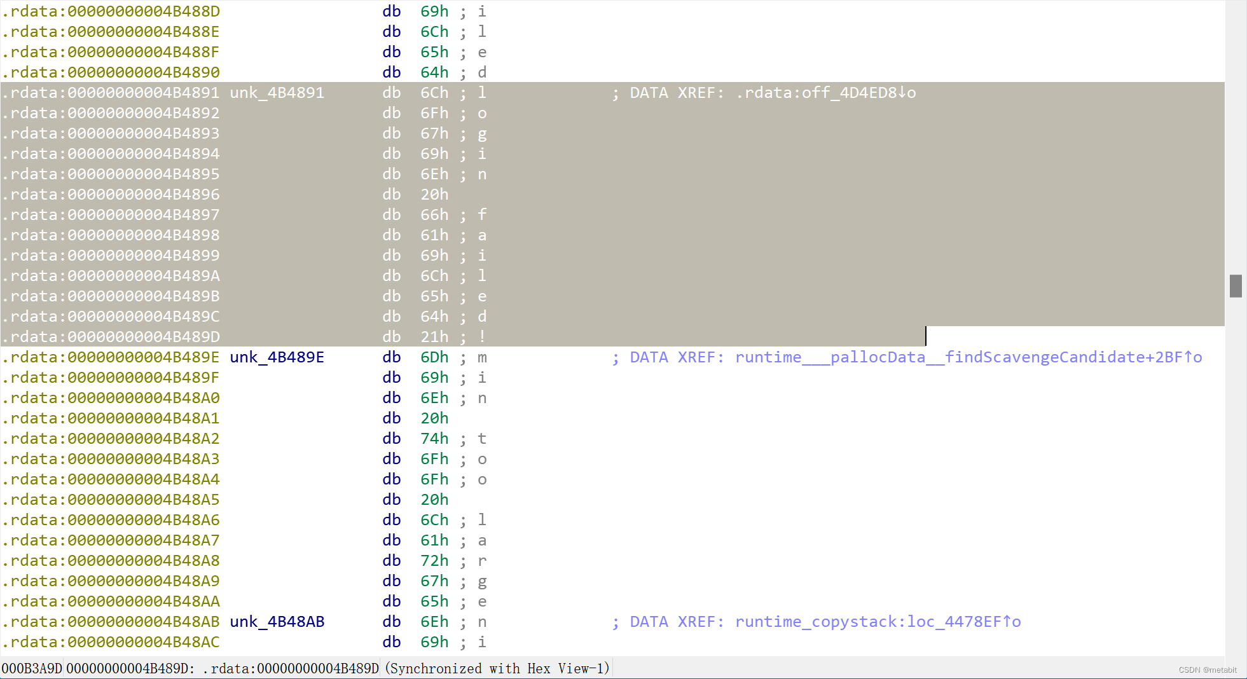The image size is (1247, 679).
Task: Click address .rdata:00000000004B488F
Action: click(111, 52)
